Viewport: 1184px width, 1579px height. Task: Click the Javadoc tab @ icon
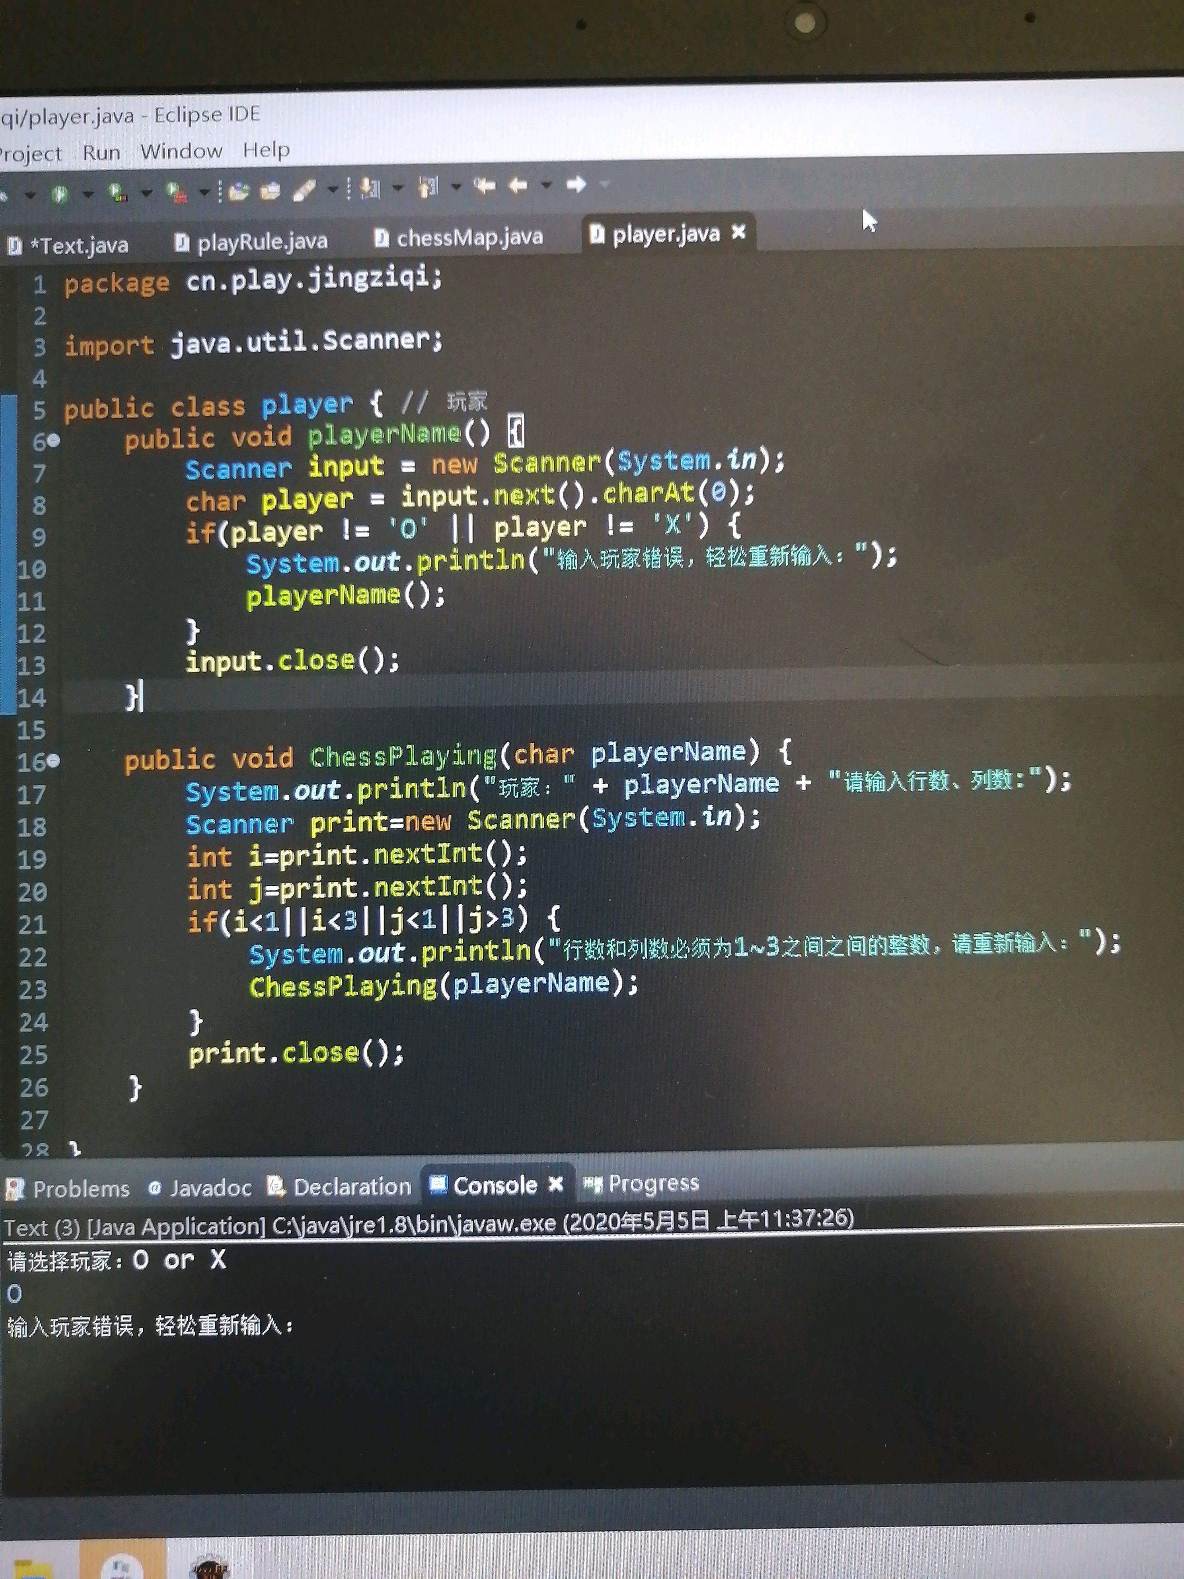tap(154, 1189)
